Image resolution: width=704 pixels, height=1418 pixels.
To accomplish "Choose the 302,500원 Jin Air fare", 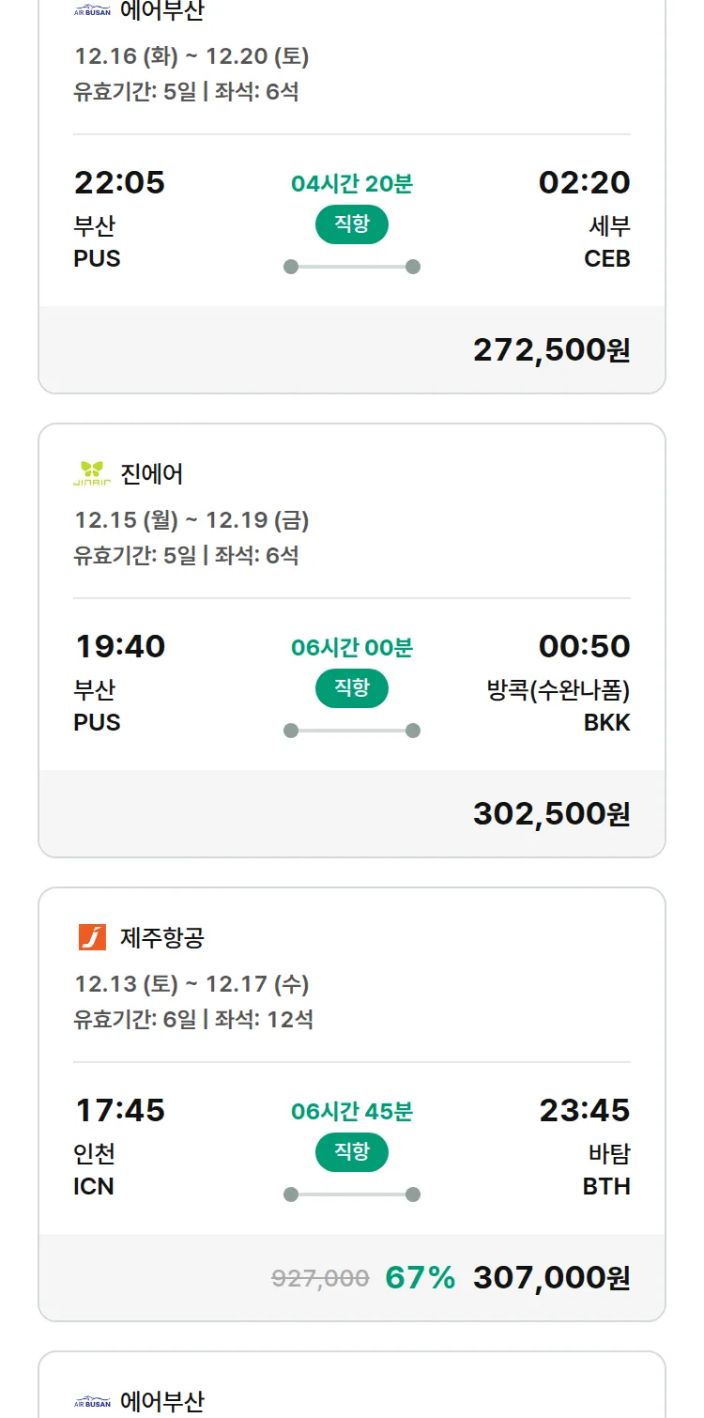I will tap(551, 813).
